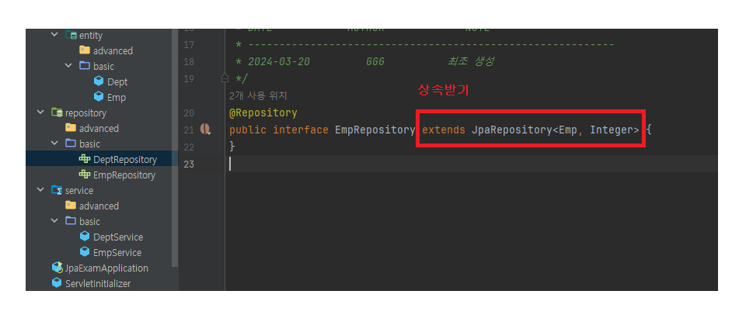Select the repository package label

pyautogui.click(x=85, y=113)
